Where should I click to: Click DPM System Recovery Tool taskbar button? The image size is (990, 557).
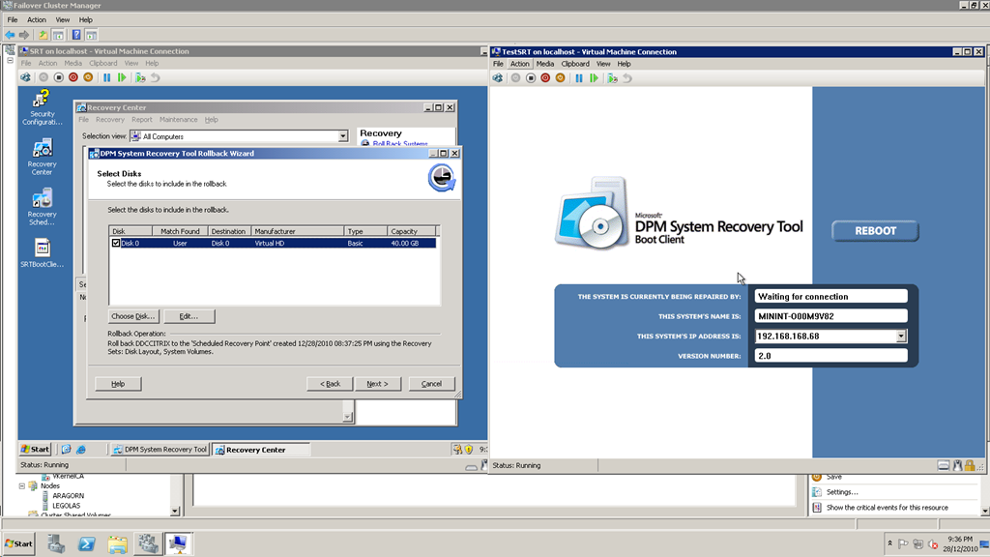pyautogui.click(x=160, y=450)
